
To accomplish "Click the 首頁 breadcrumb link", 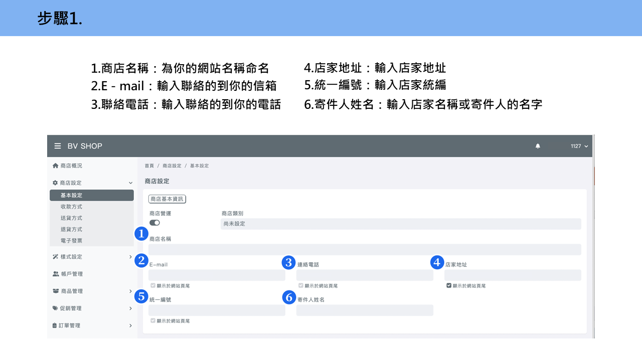I will click(149, 165).
